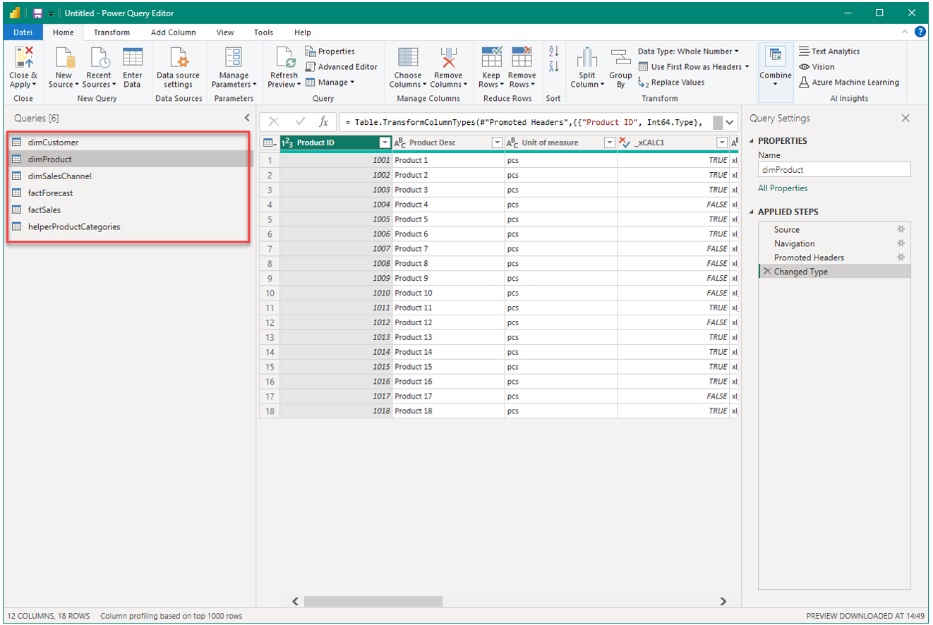Viewport: 933px width, 625px height.
Task: Open the Manage dropdown in Query group
Action: tap(330, 83)
